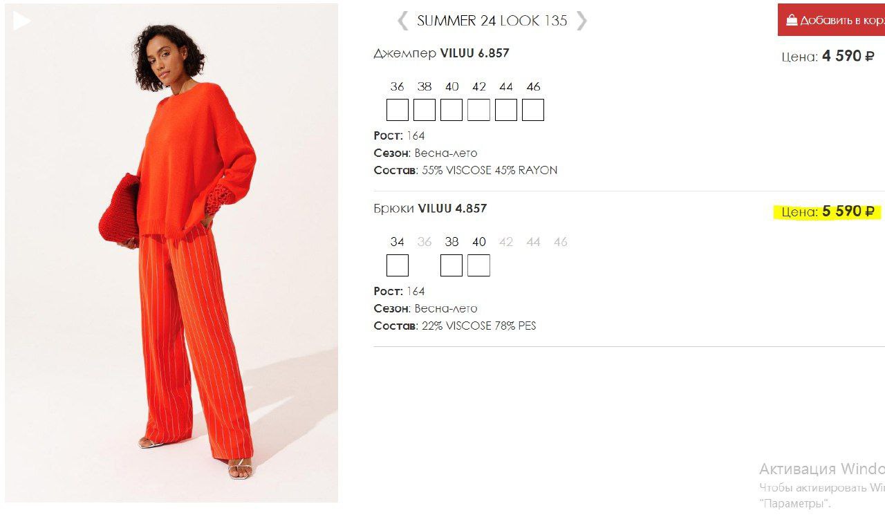The image size is (885, 526).
Task: Open Брюки VILUU 4.857 product title
Action: pos(430,208)
